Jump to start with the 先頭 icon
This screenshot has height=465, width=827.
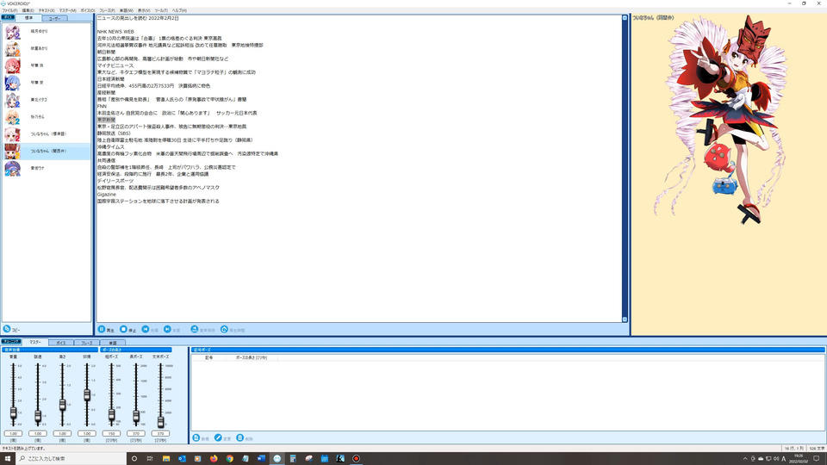pos(146,329)
